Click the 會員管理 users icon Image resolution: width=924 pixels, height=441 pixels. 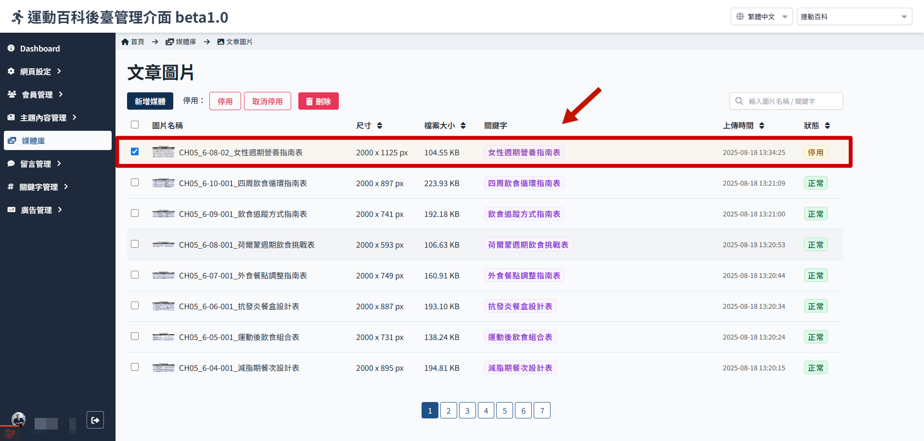pyautogui.click(x=12, y=94)
